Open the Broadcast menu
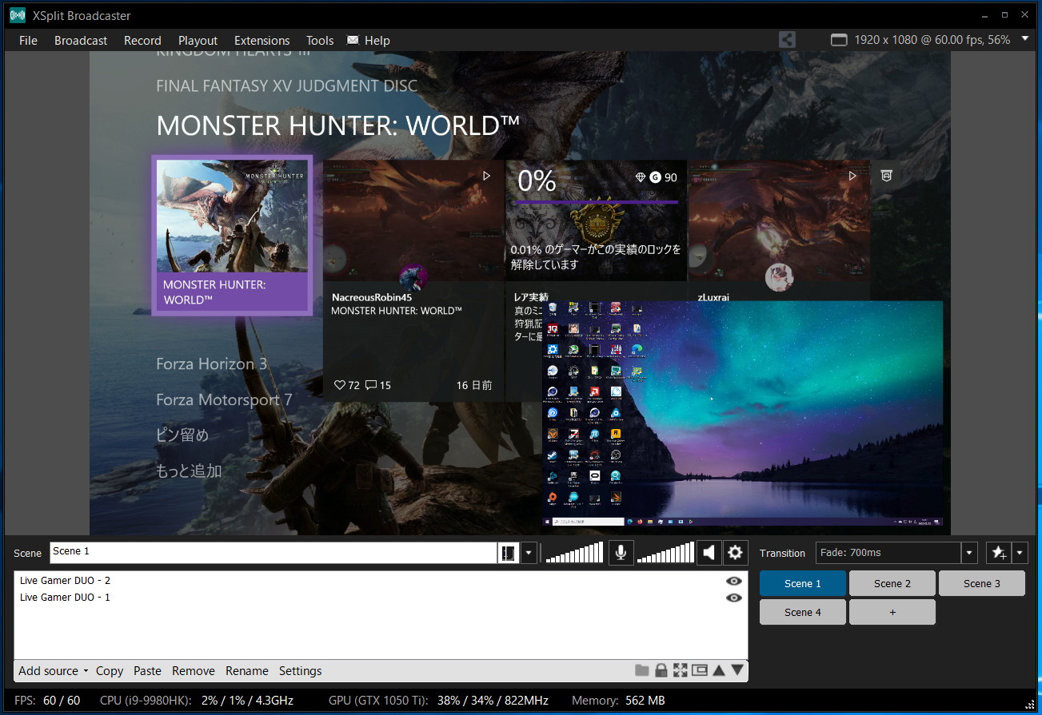 [x=81, y=40]
